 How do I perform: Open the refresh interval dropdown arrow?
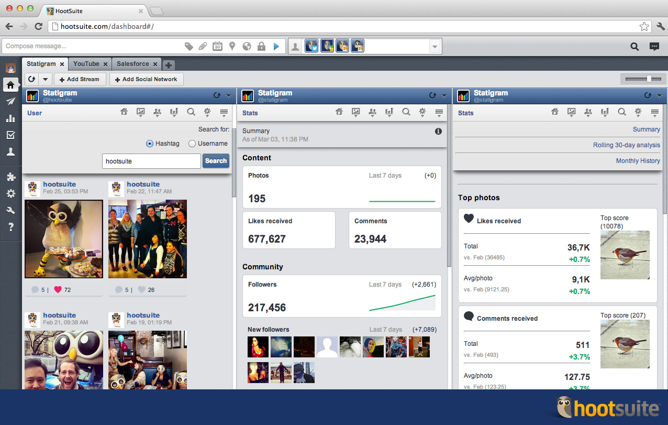tap(45, 79)
